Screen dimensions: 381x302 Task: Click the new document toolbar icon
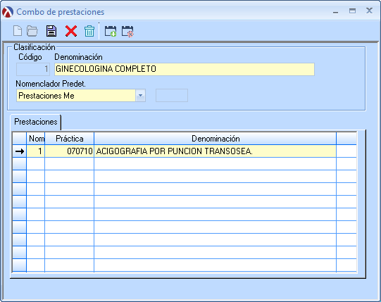coord(18,31)
